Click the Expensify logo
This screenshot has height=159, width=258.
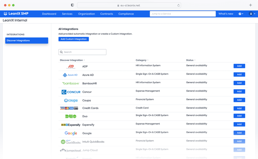click(71, 125)
